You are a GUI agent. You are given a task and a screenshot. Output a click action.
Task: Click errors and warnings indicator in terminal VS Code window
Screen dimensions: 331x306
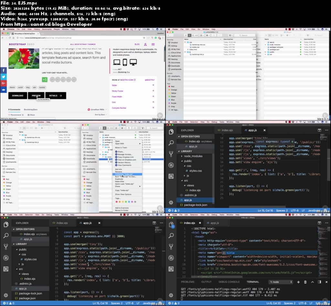[x=174, y=303]
